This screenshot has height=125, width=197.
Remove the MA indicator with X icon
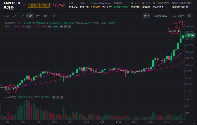pyautogui.click(x=69, y=26)
